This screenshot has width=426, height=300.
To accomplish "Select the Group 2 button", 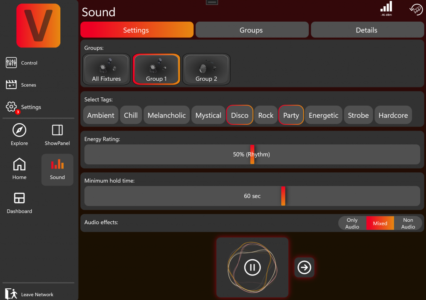I will 206,69.
